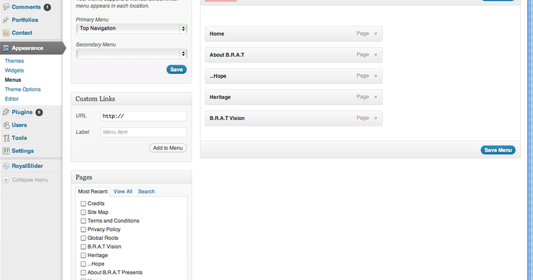Expand the Home menu item arrow
The height and width of the screenshot is (280, 533).
pyautogui.click(x=376, y=34)
